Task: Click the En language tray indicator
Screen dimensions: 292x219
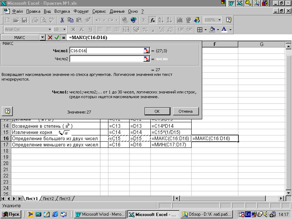Action: [248, 214]
